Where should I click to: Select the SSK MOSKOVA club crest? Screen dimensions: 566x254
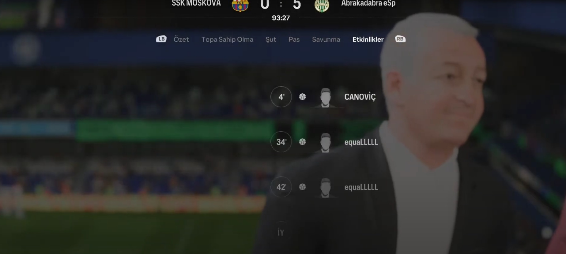(240, 5)
